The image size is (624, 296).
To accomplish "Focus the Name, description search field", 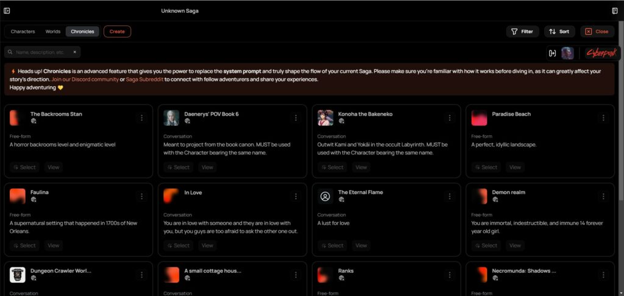I will [43, 52].
